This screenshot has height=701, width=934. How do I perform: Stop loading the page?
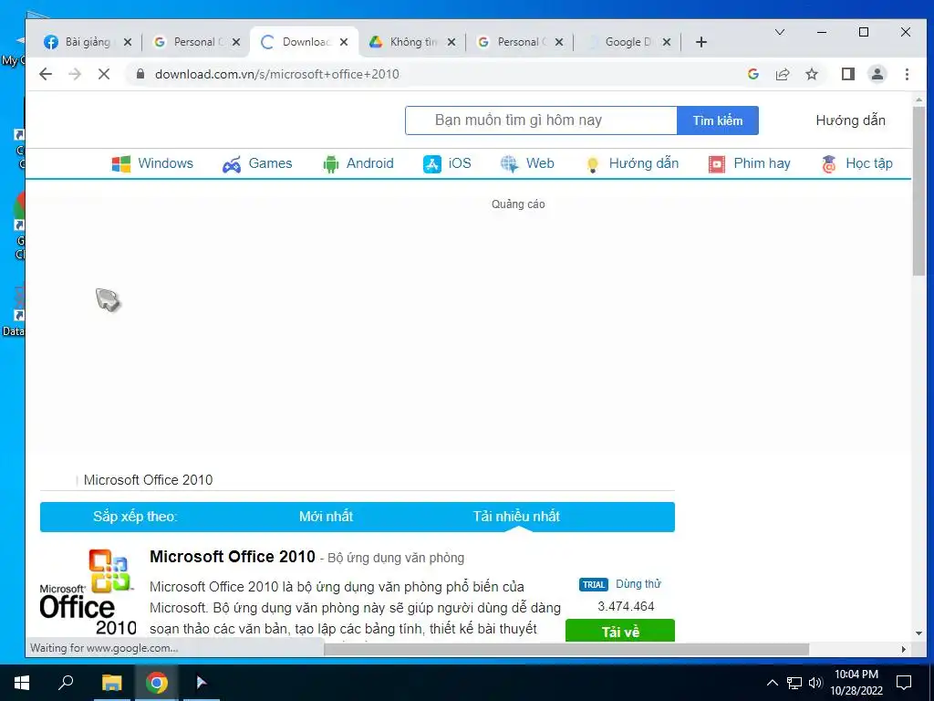(x=104, y=74)
